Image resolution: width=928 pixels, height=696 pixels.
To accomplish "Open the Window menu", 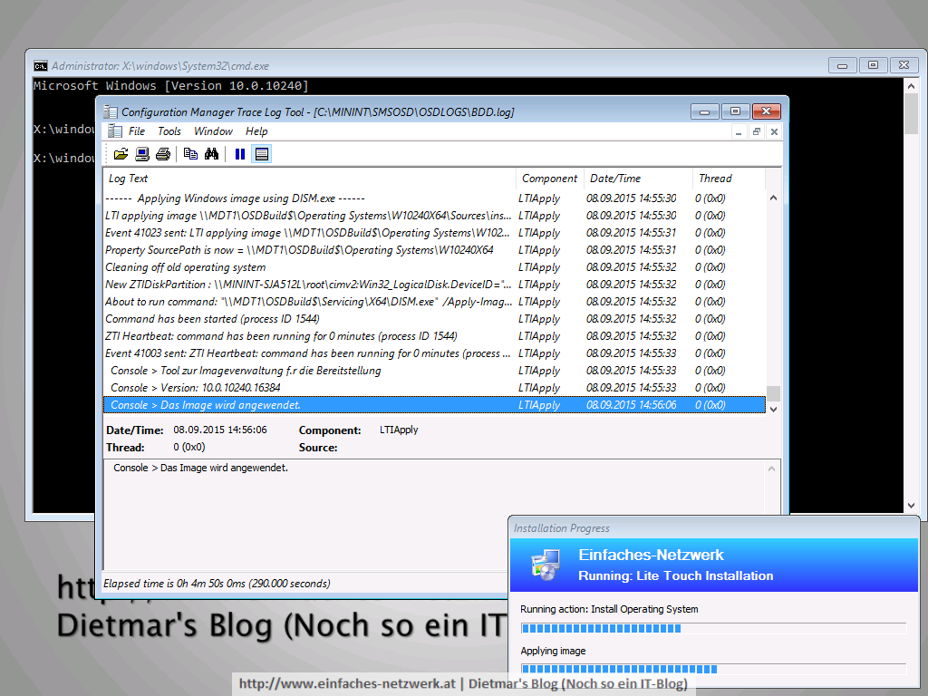I will coord(213,131).
